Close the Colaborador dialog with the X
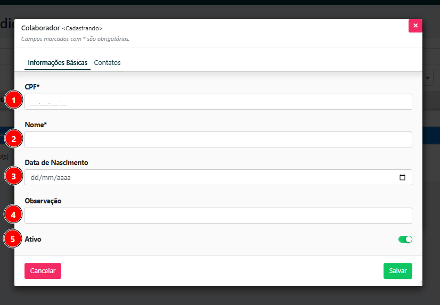Viewport: 440px width, 305px height. point(415,26)
